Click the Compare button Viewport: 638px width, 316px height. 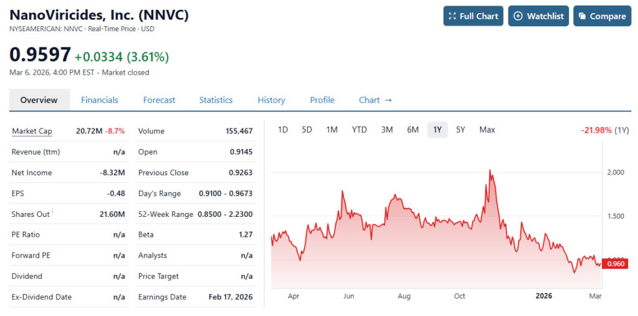[601, 16]
